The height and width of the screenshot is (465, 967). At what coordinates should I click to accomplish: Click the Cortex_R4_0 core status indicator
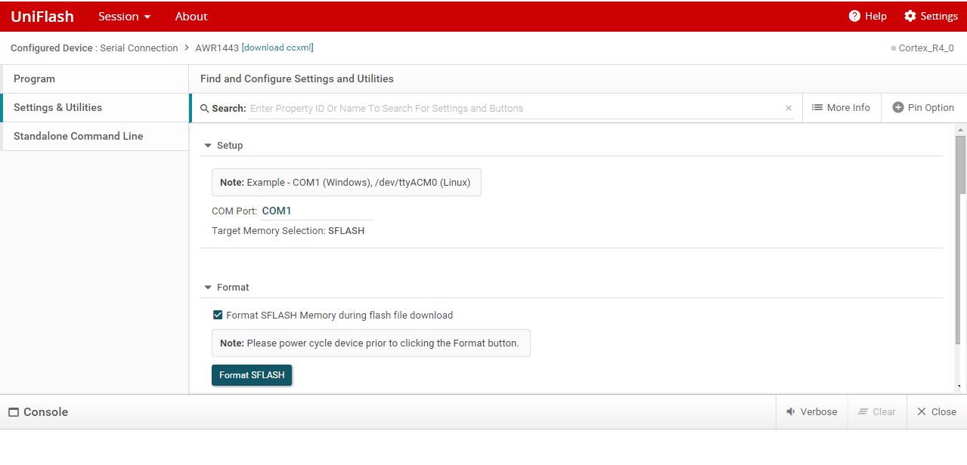[x=922, y=48]
